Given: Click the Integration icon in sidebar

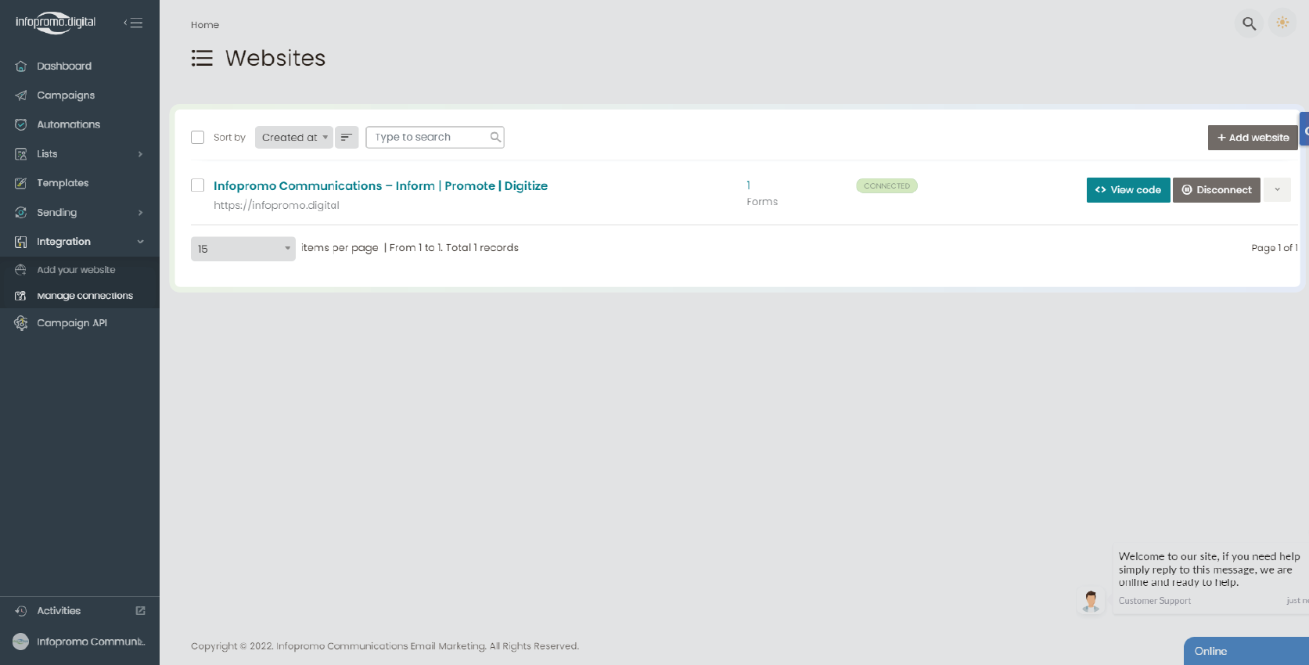Looking at the screenshot, I should pyautogui.click(x=21, y=242).
